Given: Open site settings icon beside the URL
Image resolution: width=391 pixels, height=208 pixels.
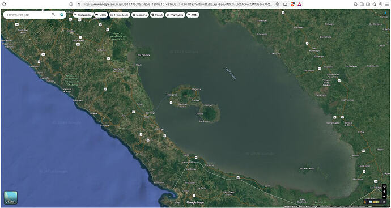Looking at the screenshot, I should tap(79, 4).
